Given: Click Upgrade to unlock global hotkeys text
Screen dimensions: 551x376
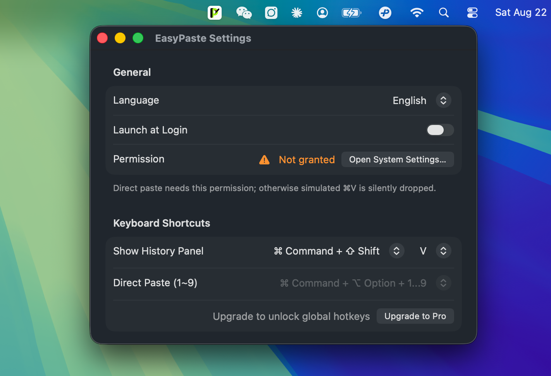Looking at the screenshot, I should click(x=291, y=316).
